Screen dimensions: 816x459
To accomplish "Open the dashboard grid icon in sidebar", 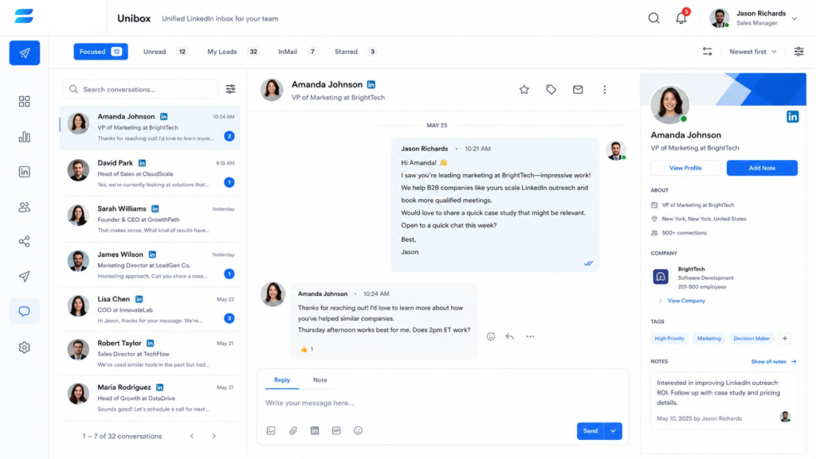I will tap(25, 101).
